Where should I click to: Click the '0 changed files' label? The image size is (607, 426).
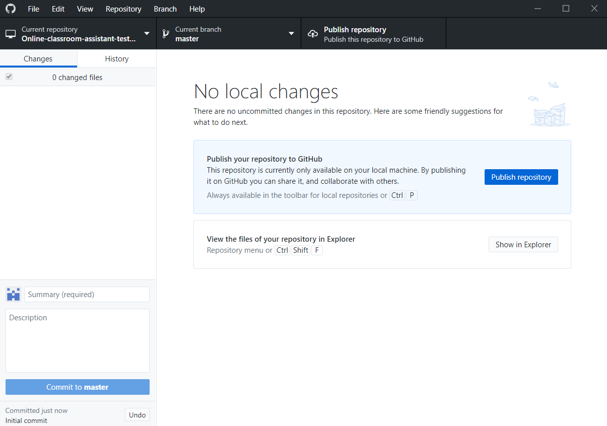[x=77, y=77]
